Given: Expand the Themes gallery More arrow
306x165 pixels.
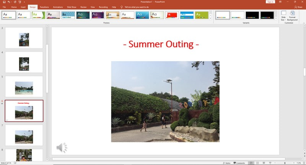Looking at the screenshot, I should coord(210,18).
